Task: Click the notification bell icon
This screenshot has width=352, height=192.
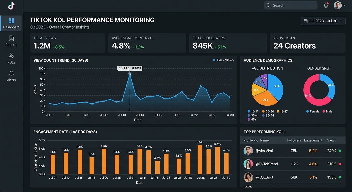Action: pyautogui.click(x=326, y=5)
